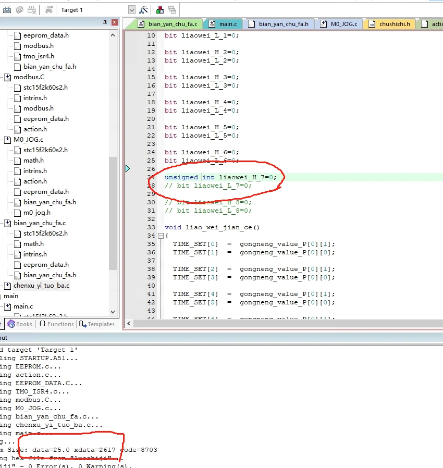This screenshot has width=443, height=468.
Task: Switch to the chushizhi.h editor tab
Action: (x=389, y=24)
